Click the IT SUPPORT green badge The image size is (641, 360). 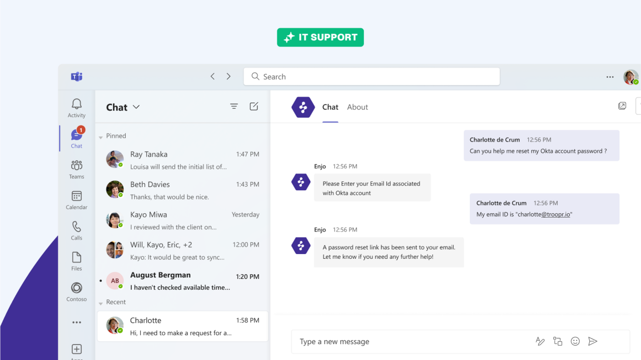320,37
